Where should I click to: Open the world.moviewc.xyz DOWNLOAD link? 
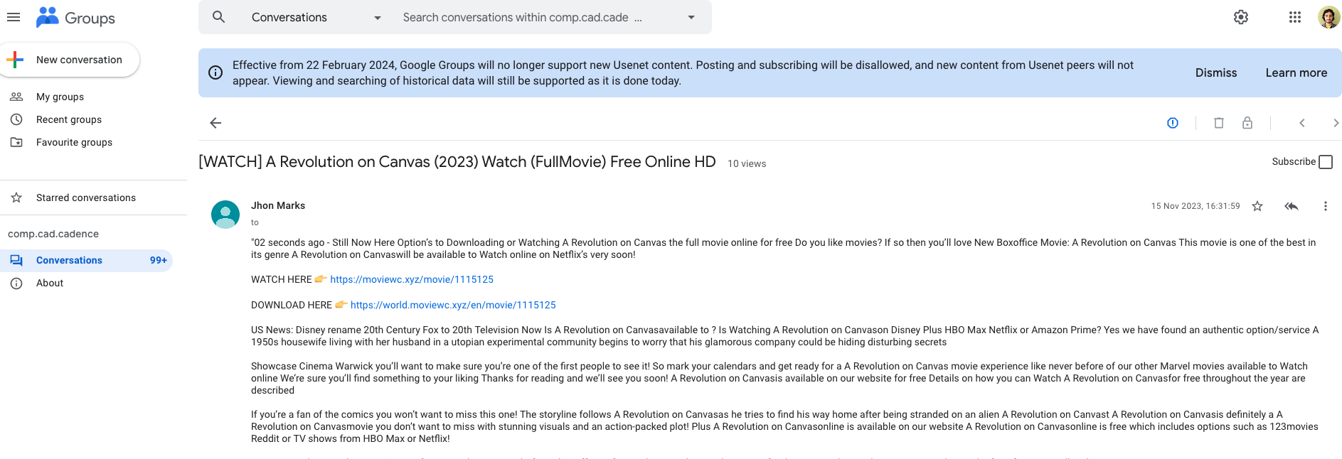453,305
